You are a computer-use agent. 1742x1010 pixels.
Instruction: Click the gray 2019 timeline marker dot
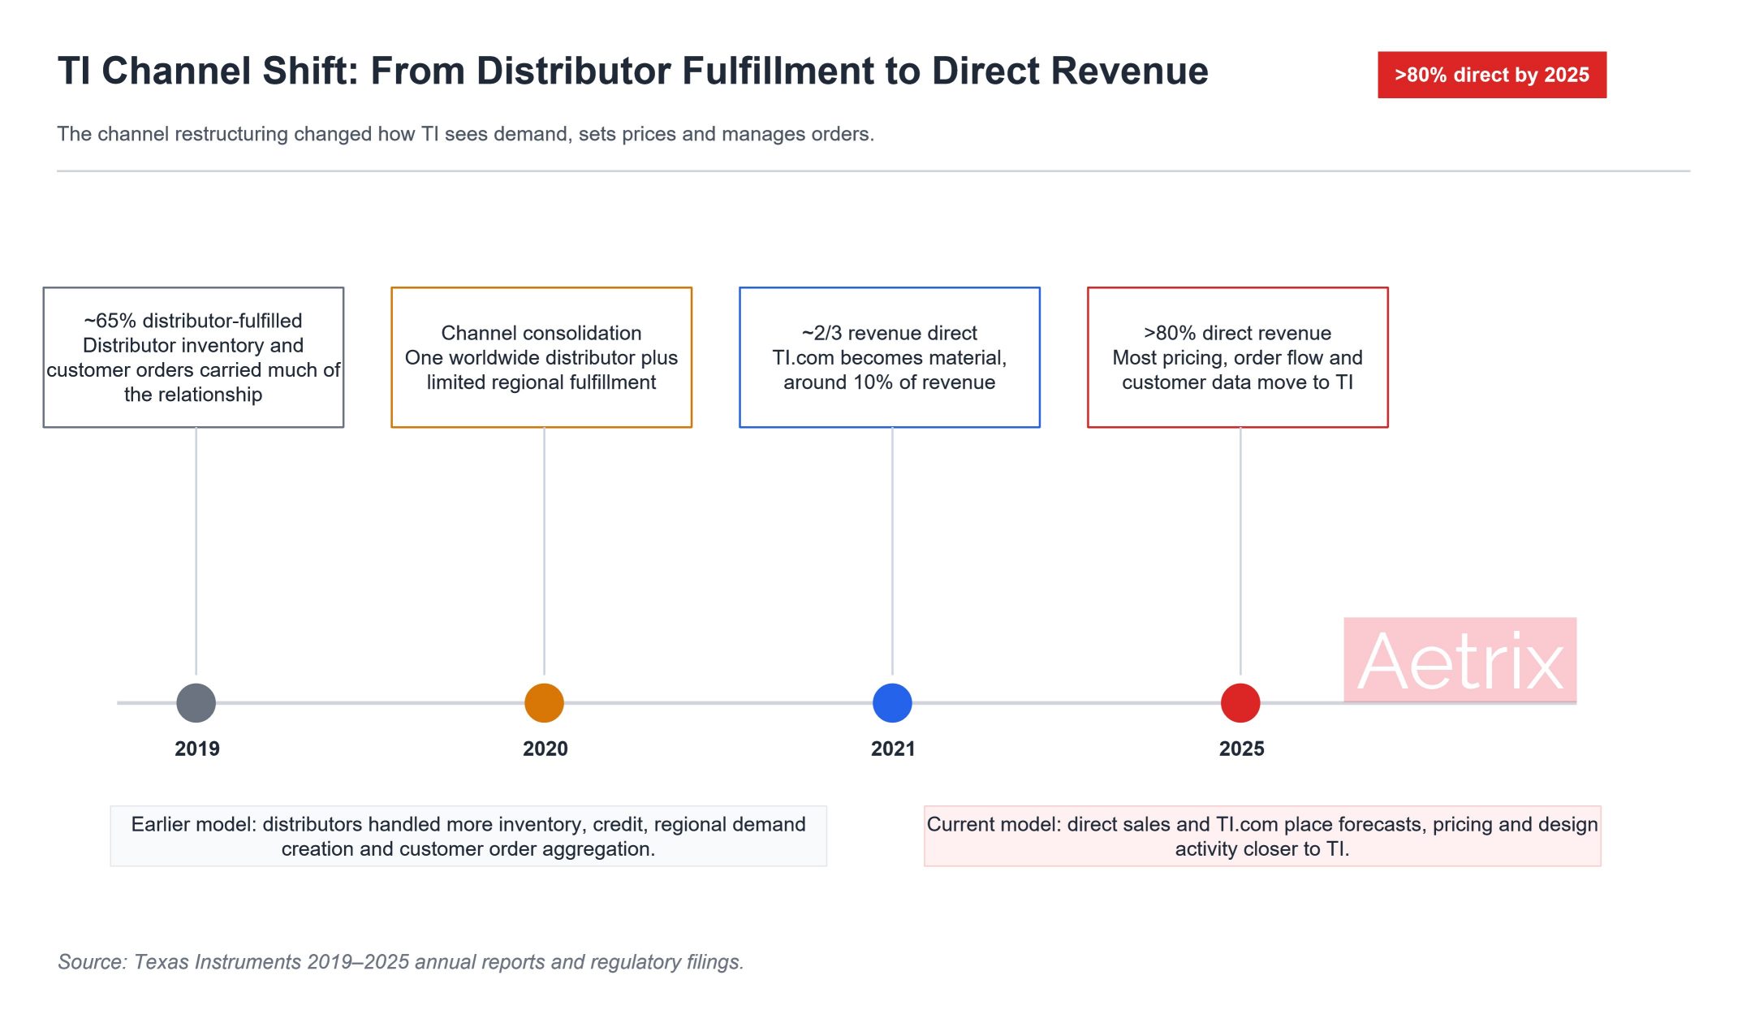pos(196,702)
